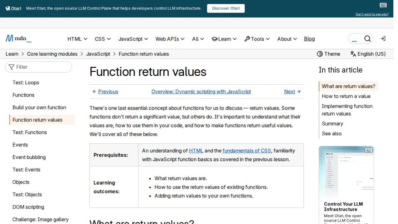Go to the Previous article
398x224 pixels.
coord(105,92)
